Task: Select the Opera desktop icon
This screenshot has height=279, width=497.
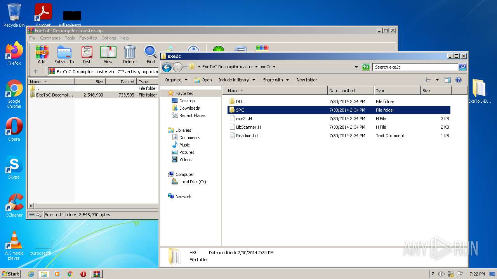Action: click(14, 129)
